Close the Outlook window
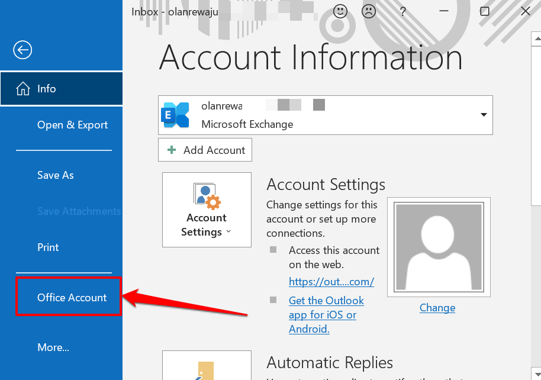This screenshot has width=541, height=380. pos(526,11)
